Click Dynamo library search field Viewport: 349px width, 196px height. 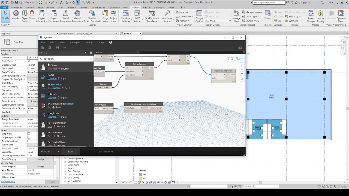pyautogui.click(x=66, y=59)
